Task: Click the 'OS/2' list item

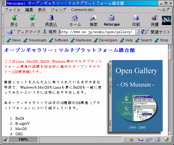Action: (19, 134)
